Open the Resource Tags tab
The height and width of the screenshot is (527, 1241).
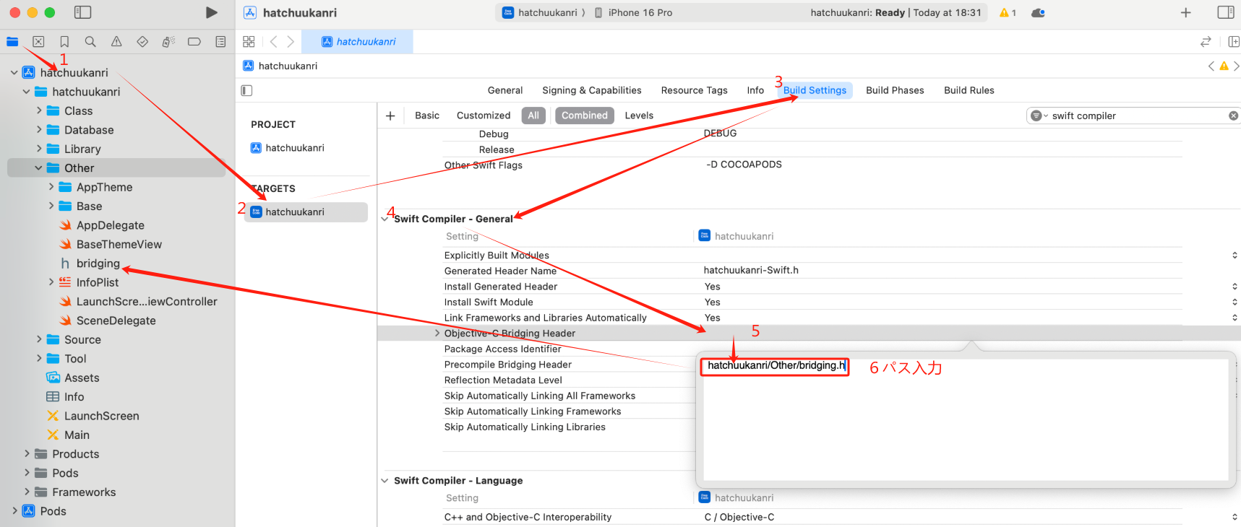[x=694, y=90]
